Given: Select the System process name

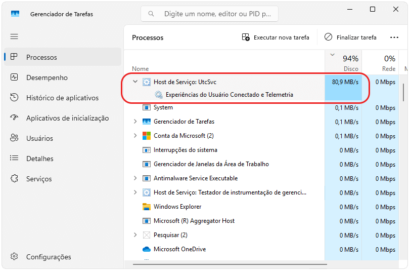Looking at the screenshot, I should 163,107.
